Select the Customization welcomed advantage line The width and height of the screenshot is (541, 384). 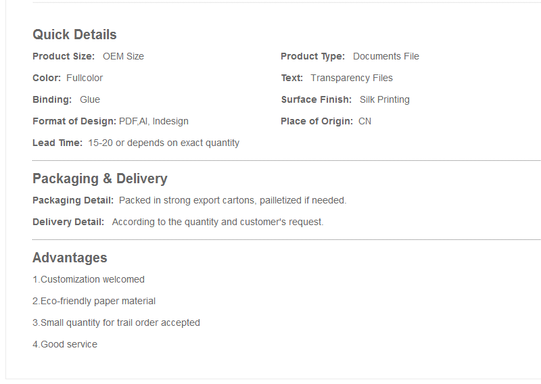(x=89, y=279)
